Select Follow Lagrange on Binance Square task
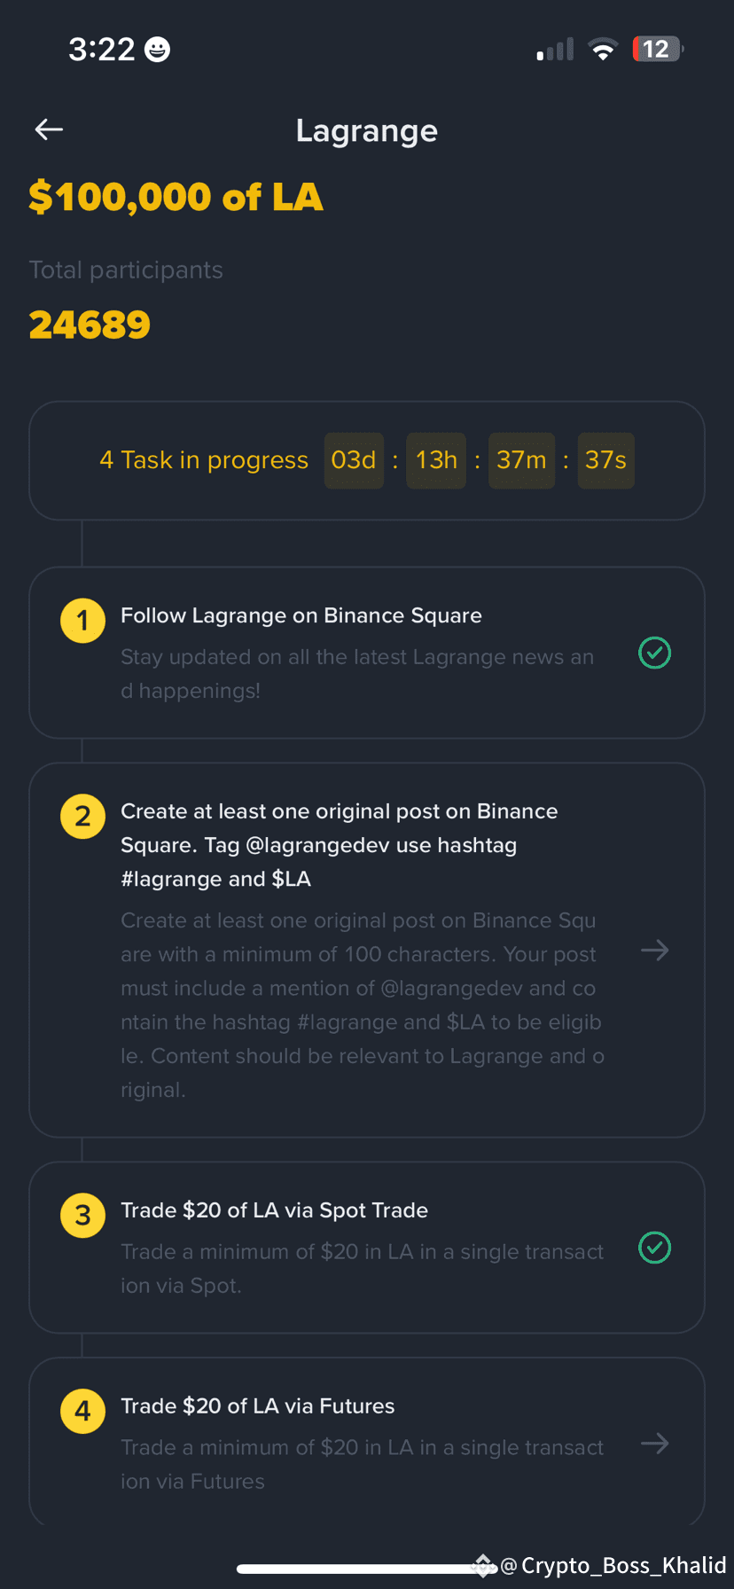This screenshot has width=734, height=1589. click(367, 653)
